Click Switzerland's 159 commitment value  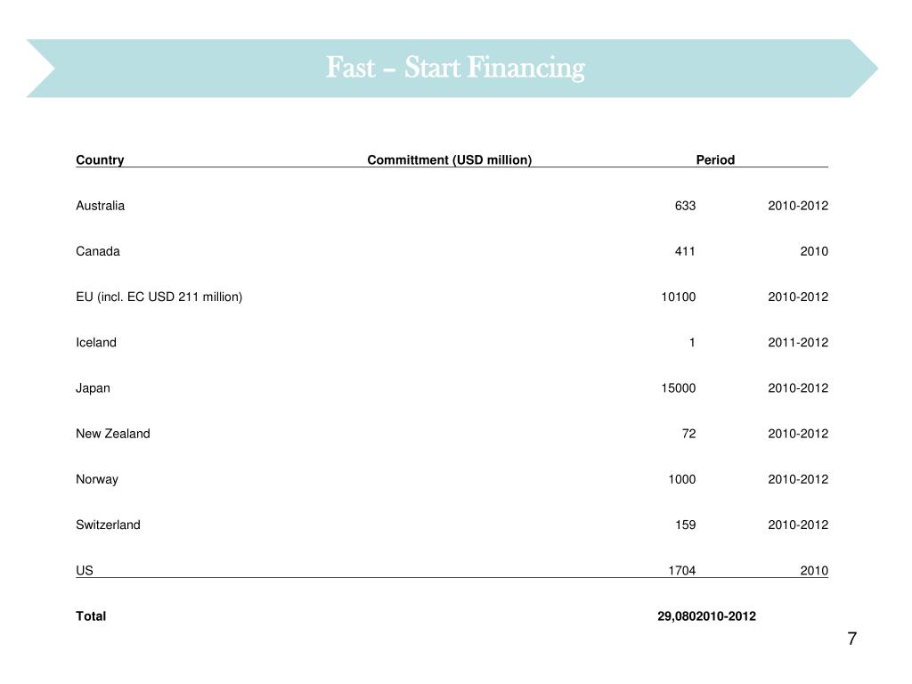(685, 525)
